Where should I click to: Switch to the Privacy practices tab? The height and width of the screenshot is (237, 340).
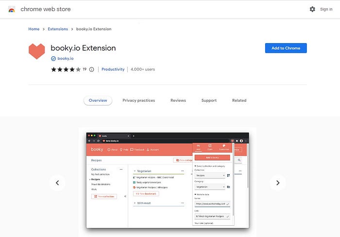tap(139, 100)
